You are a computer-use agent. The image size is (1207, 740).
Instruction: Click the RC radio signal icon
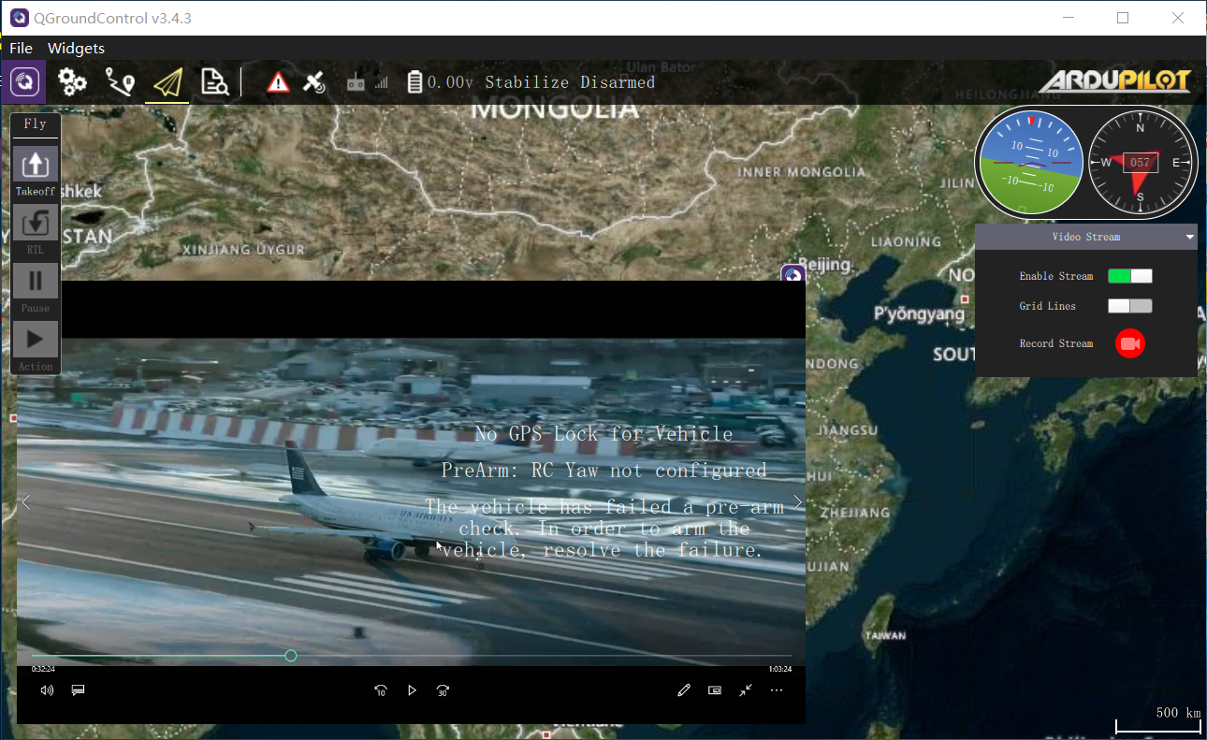point(367,83)
